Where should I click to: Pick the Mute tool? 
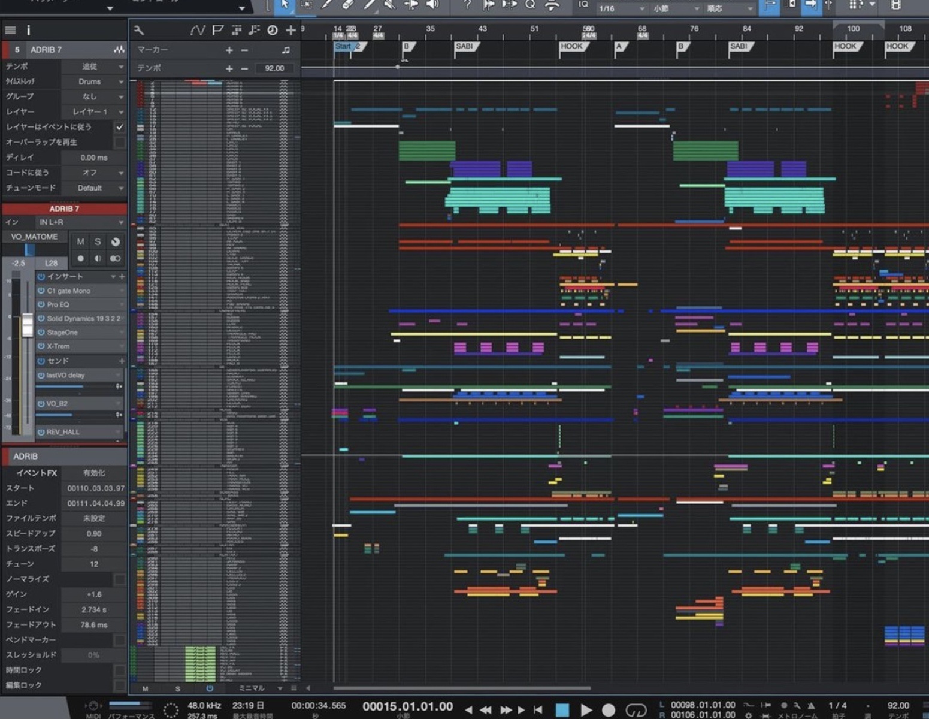point(390,5)
